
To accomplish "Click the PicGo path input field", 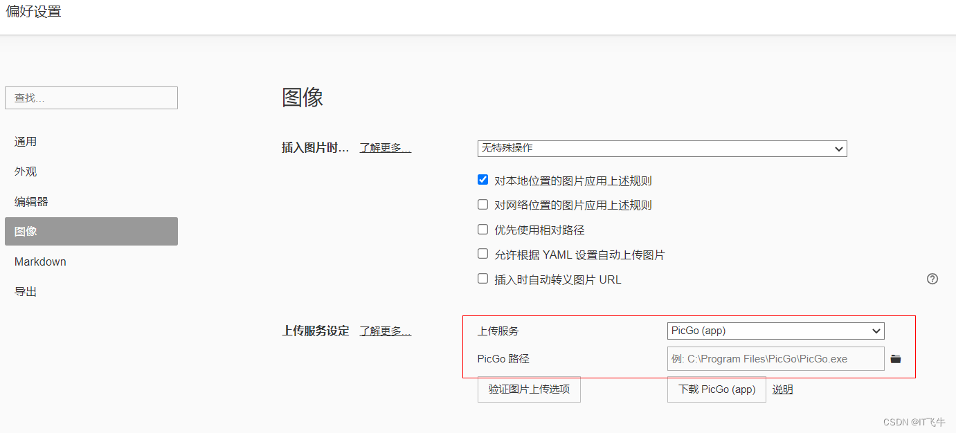I will (775, 359).
